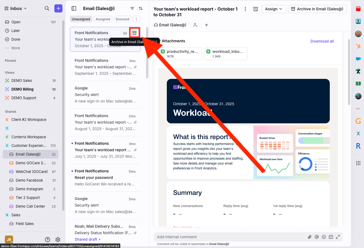364x248 pixels.
Task: Click the add participant icon
Action: pyautogui.click(x=195, y=25)
